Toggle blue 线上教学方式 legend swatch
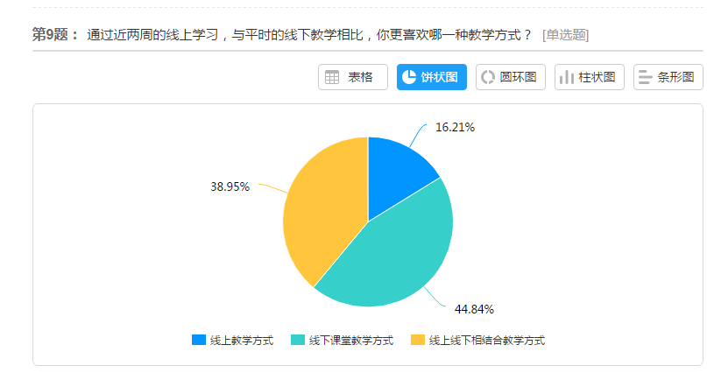Viewport: 707px width, 373px height. coord(199,340)
